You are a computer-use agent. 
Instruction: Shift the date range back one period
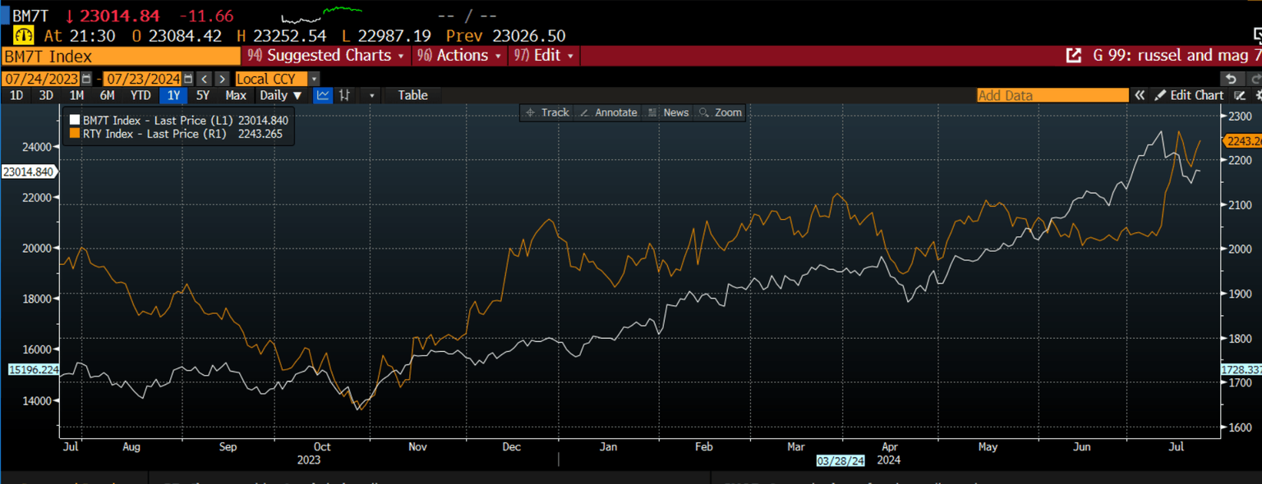coord(205,79)
